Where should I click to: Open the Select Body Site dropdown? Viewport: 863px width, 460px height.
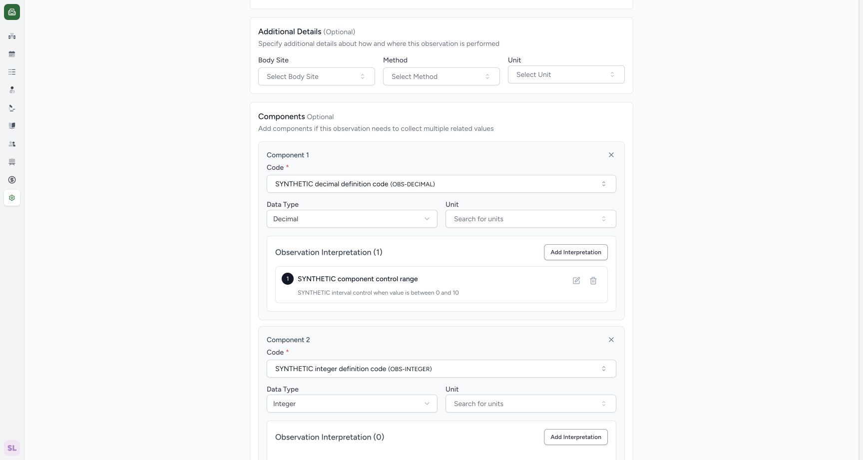(317, 76)
